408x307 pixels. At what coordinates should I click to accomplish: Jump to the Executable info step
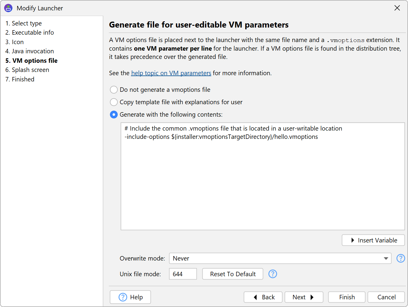30,33
